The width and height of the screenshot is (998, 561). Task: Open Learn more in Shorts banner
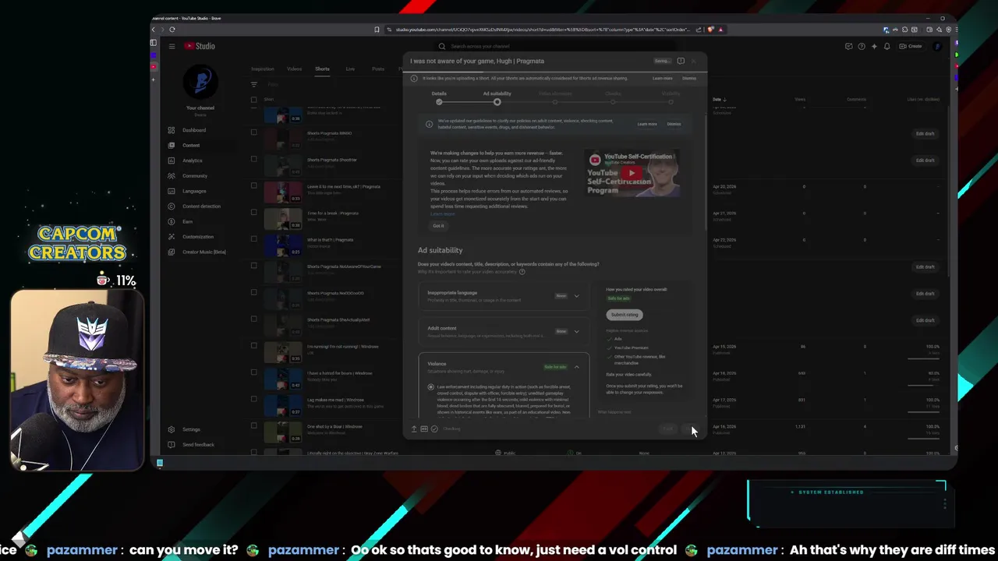[663, 79]
